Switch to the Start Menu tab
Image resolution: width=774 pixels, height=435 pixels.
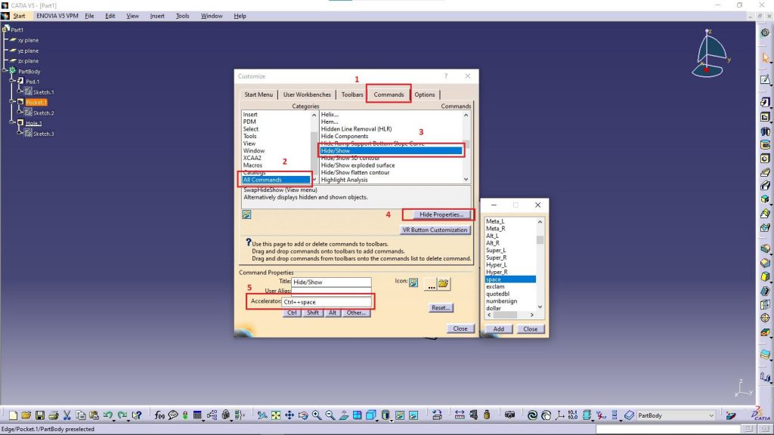pos(259,94)
